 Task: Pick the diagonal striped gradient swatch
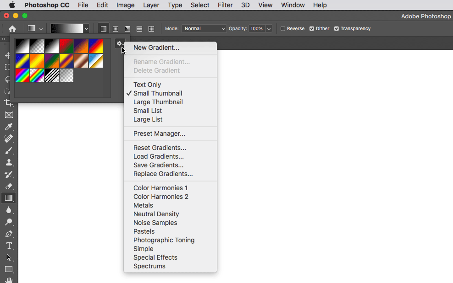[x=52, y=75]
